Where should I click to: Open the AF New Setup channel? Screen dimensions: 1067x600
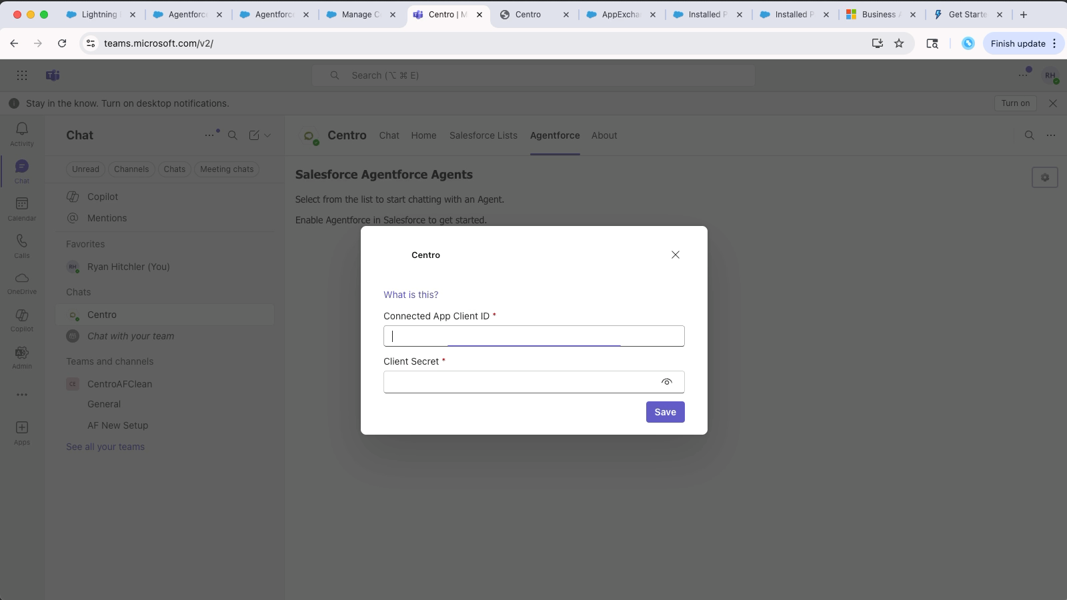tap(118, 425)
